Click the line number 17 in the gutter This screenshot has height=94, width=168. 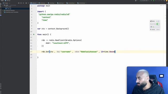pos(31,52)
